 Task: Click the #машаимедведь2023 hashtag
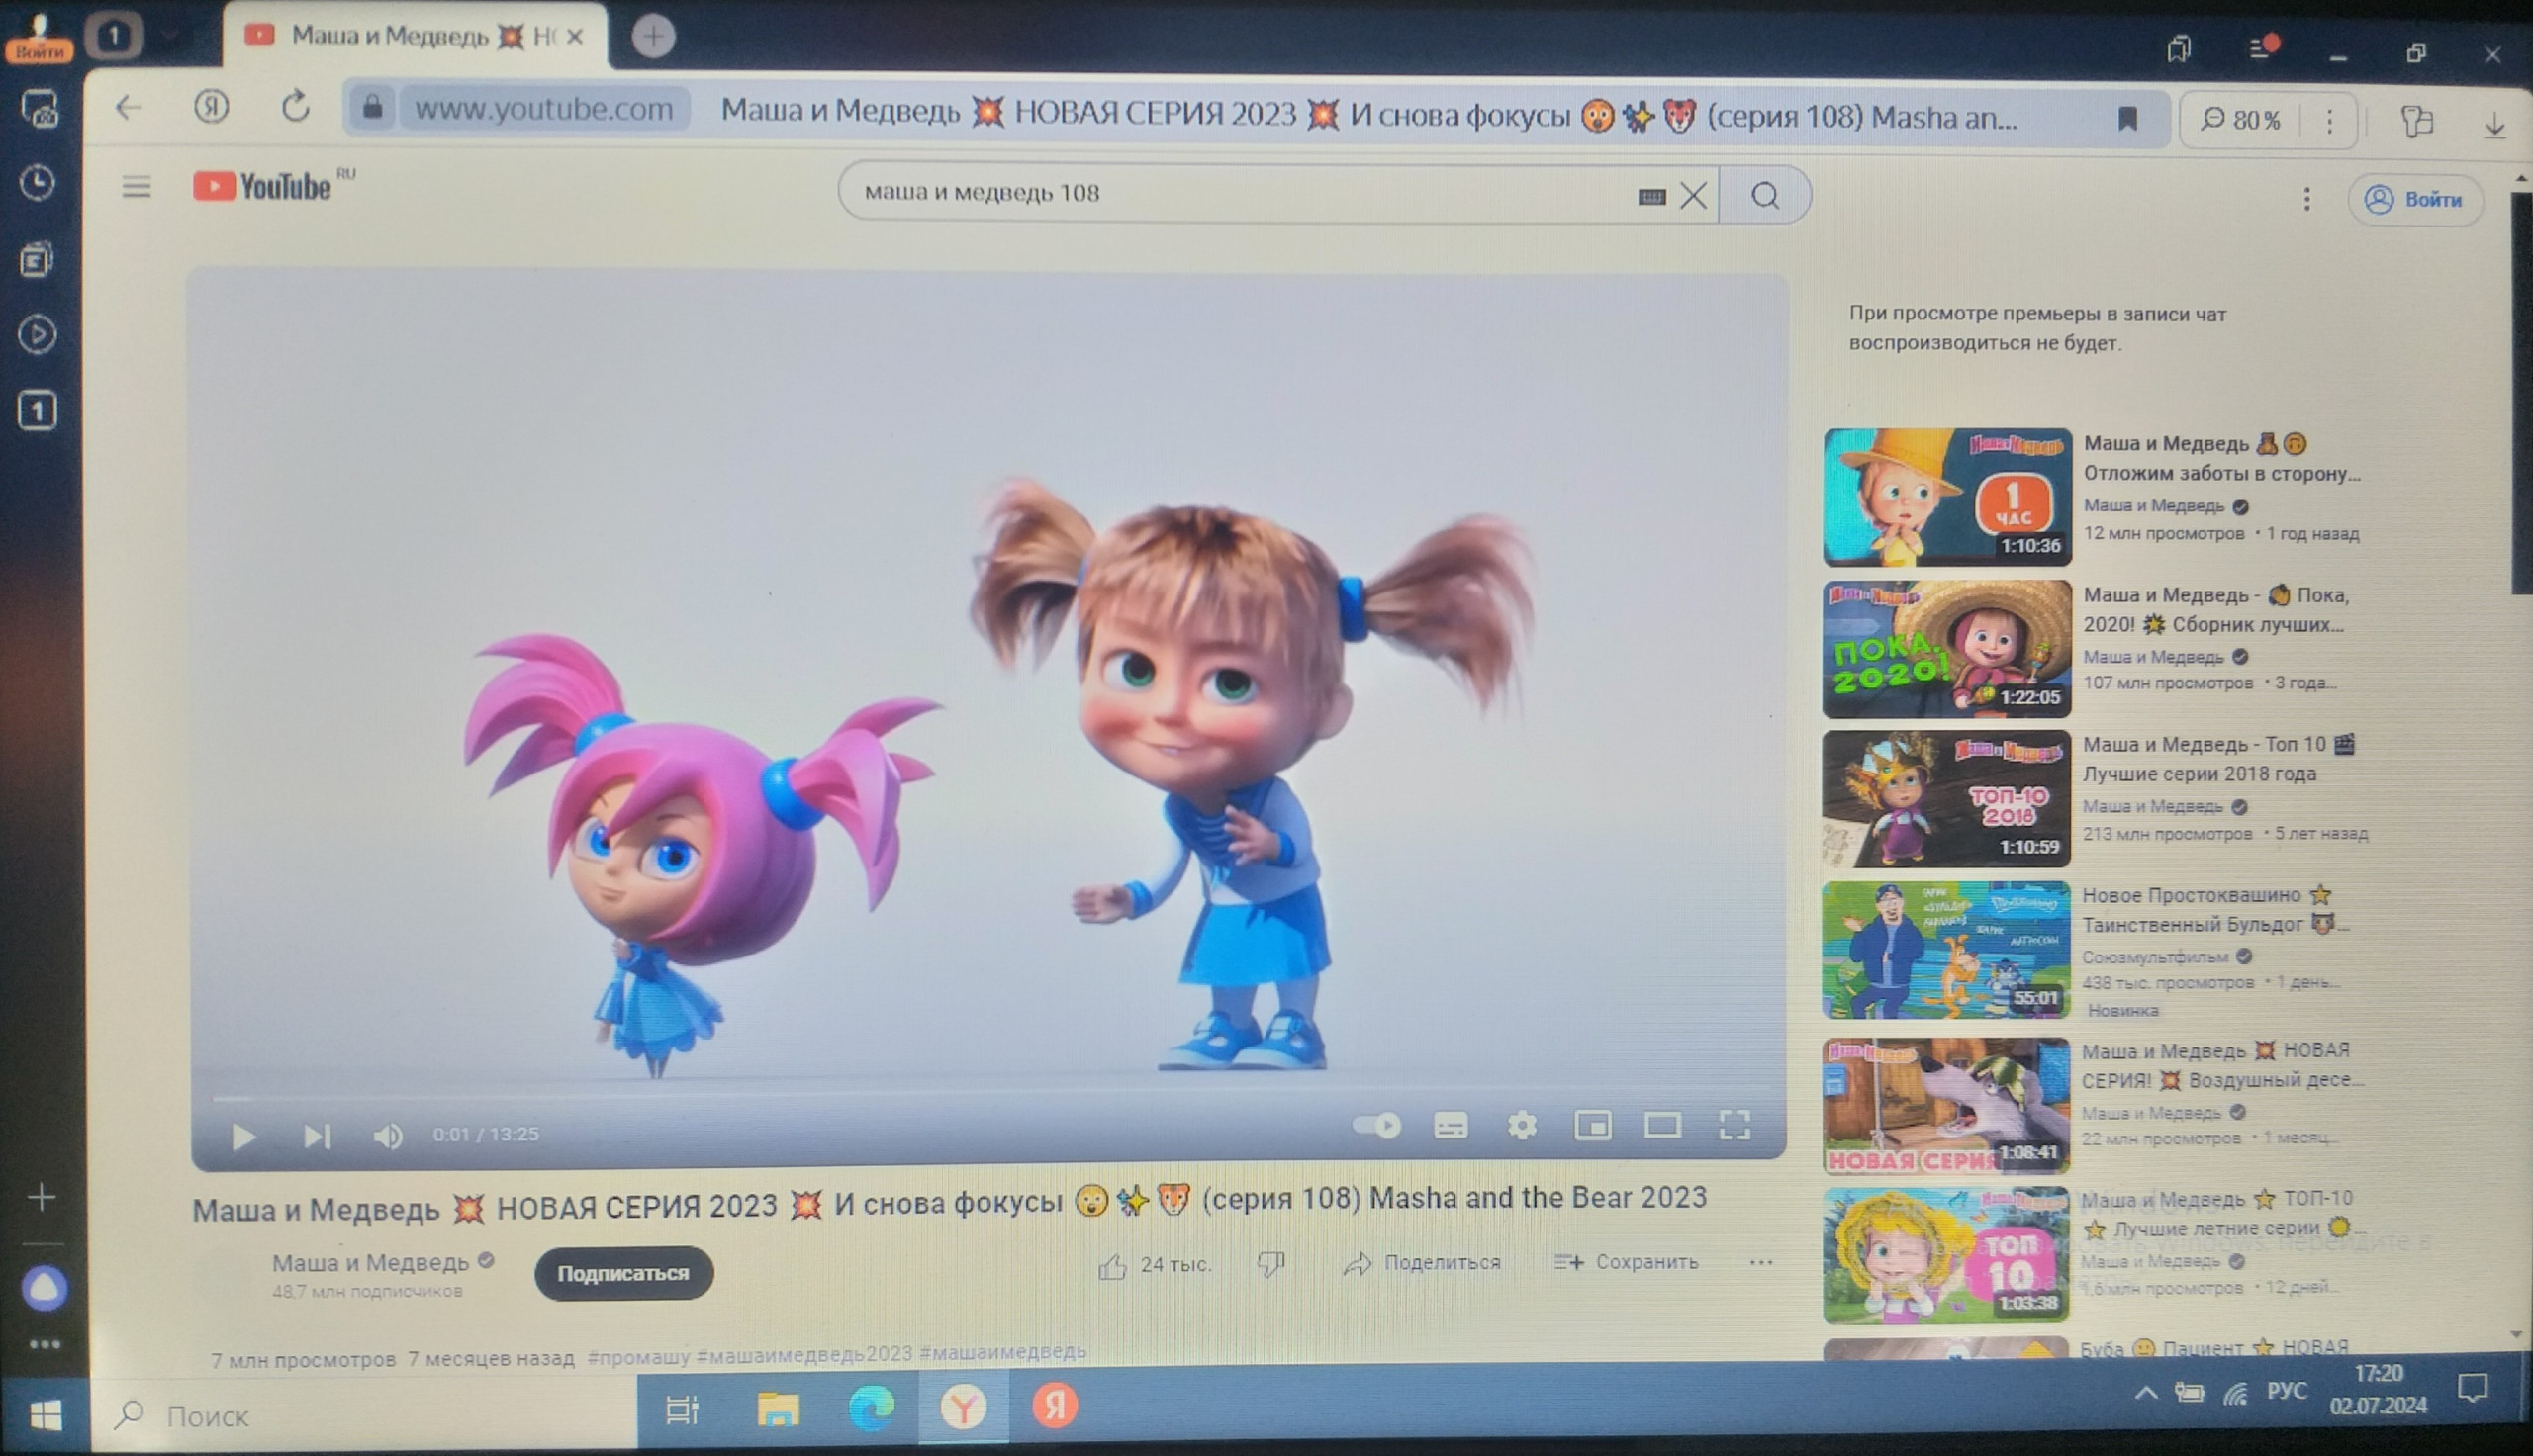pyautogui.click(x=804, y=1354)
